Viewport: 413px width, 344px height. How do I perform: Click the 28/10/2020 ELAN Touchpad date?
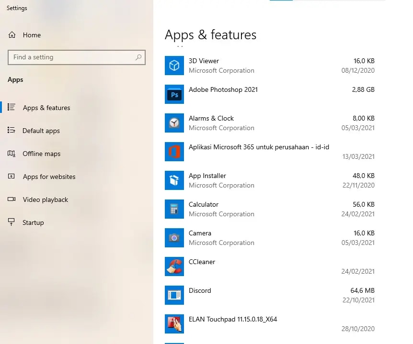(358, 329)
